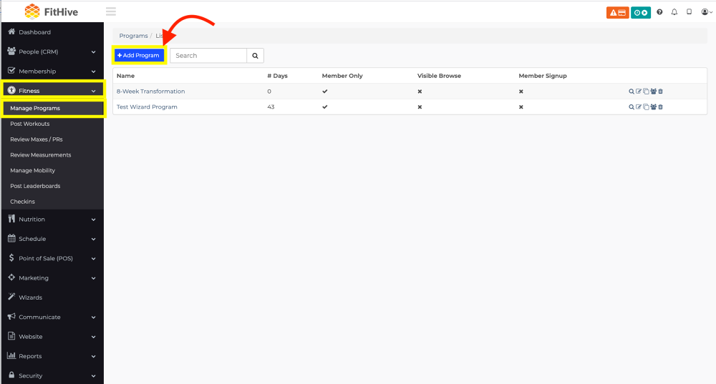Screen dimensions: 716x384
Task: Open Post Leaderboards
Action: point(52,186)
